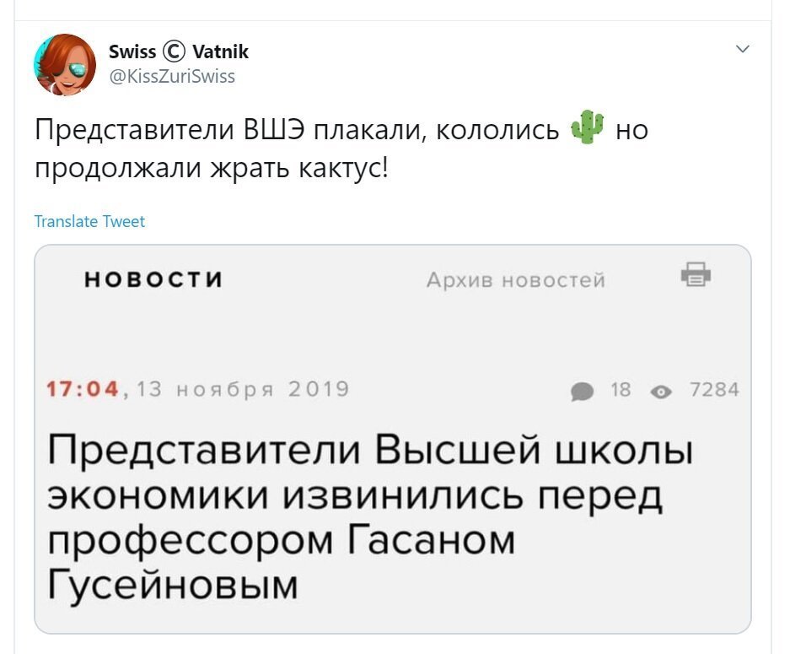This screenshot has height=654, width=790.
Task: Click the Translate Tweet link
Action: click(x=89, y=221)
